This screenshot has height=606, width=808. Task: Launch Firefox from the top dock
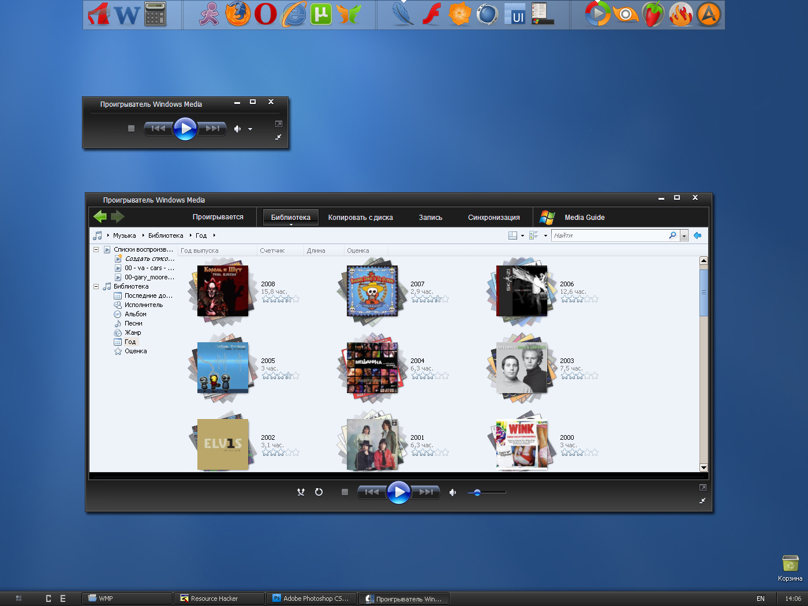click(238, 14)
